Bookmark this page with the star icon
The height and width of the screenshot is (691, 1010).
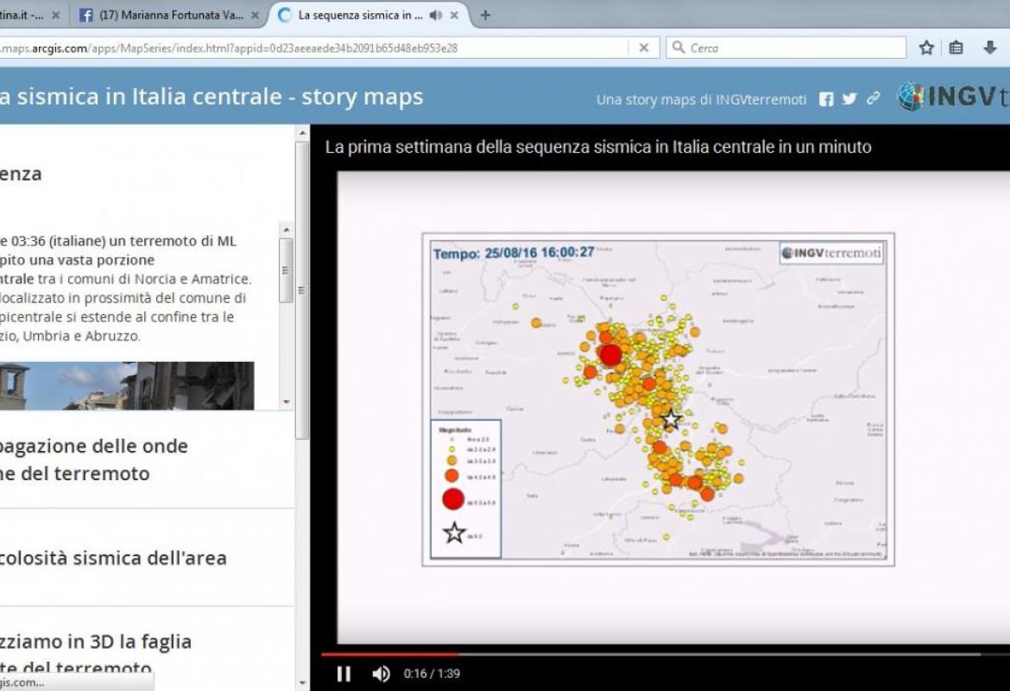point(926,48)
